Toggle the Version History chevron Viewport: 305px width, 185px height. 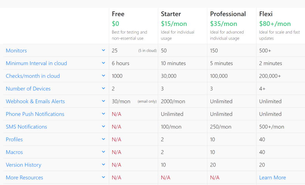(103, 164)
